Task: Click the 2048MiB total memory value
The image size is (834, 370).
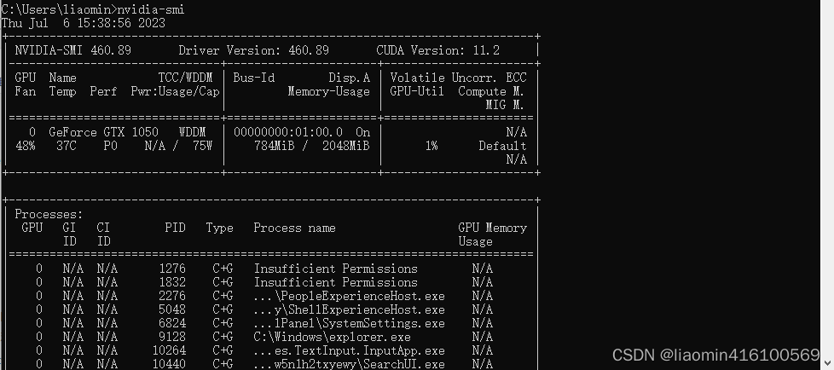Action: point(345,146)
